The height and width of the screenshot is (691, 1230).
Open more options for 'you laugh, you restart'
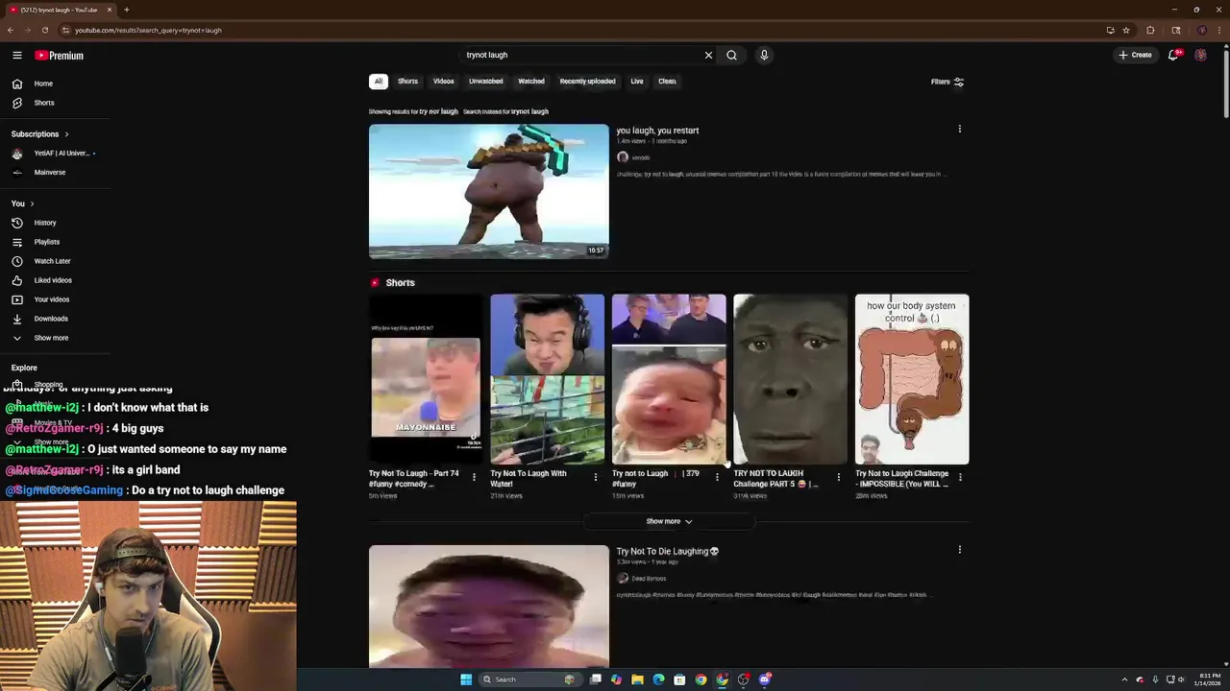(959, 129)
